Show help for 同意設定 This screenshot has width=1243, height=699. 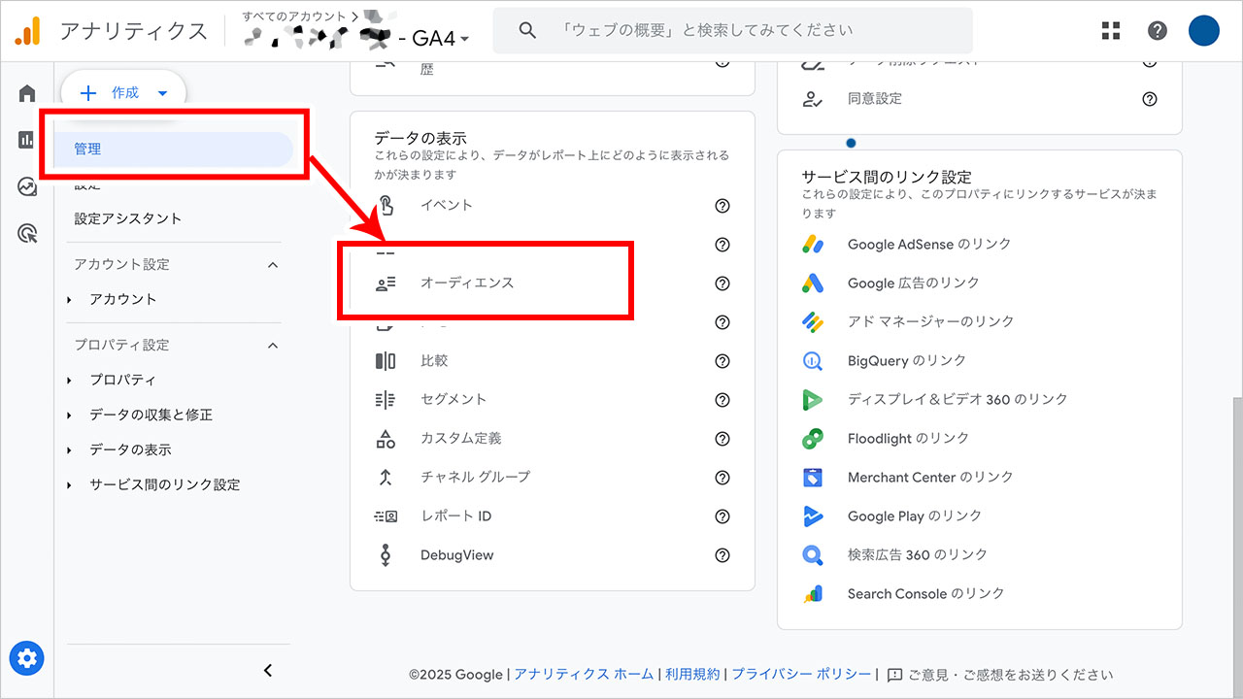tap(1150, 99)
